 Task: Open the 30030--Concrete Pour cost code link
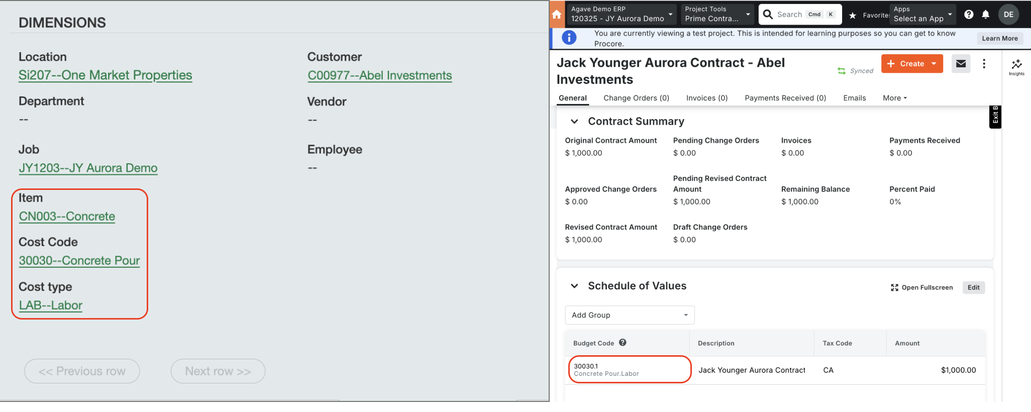[x=79, y=260]
